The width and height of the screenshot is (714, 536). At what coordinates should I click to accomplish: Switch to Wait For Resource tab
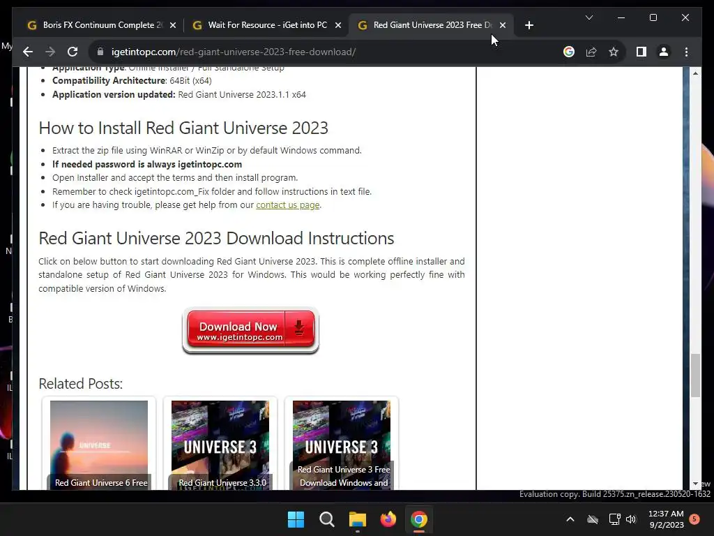[266, 25]
